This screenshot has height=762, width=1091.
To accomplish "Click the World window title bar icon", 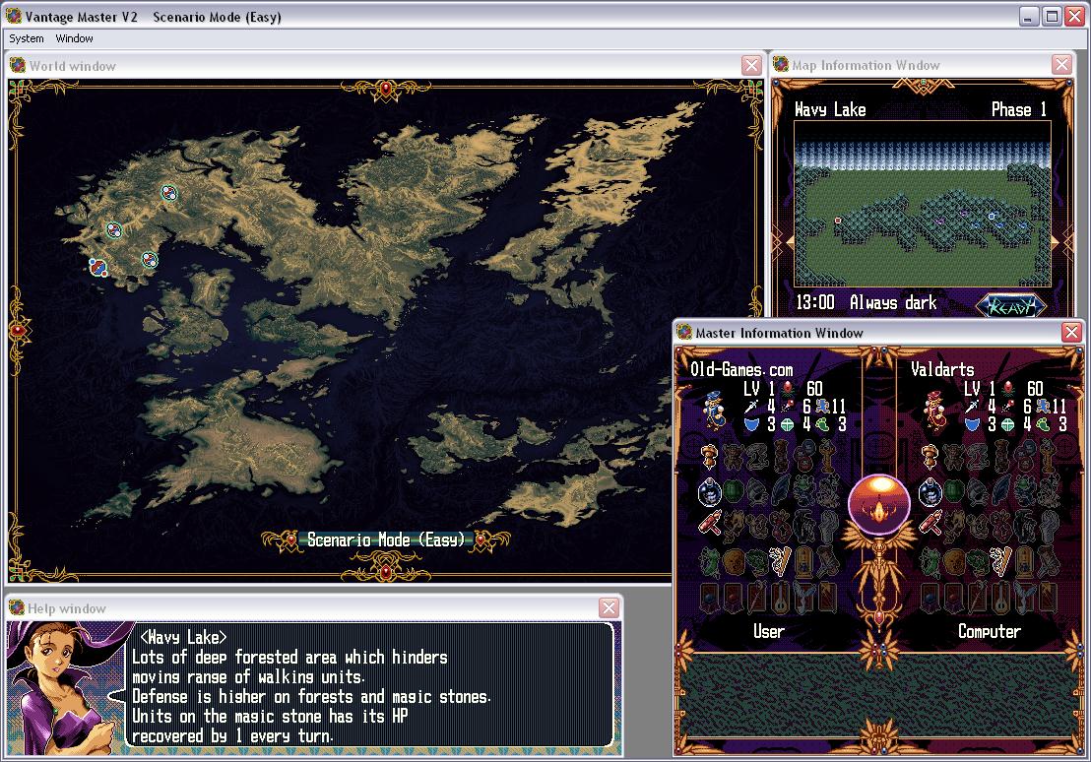I will (18, 65).
